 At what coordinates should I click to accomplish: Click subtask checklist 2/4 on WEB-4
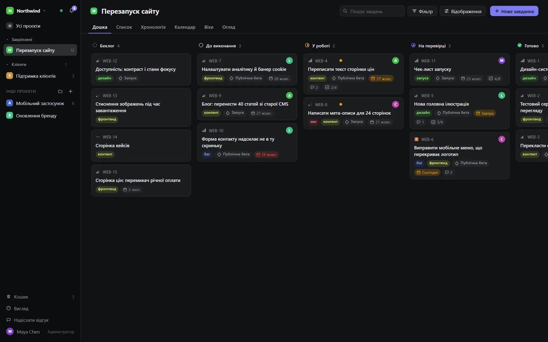[x=331, y=88]
